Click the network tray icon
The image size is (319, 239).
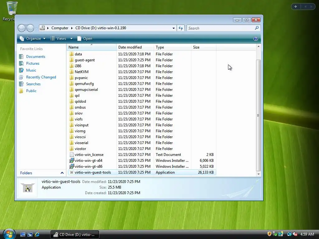(x=289, y=234)
